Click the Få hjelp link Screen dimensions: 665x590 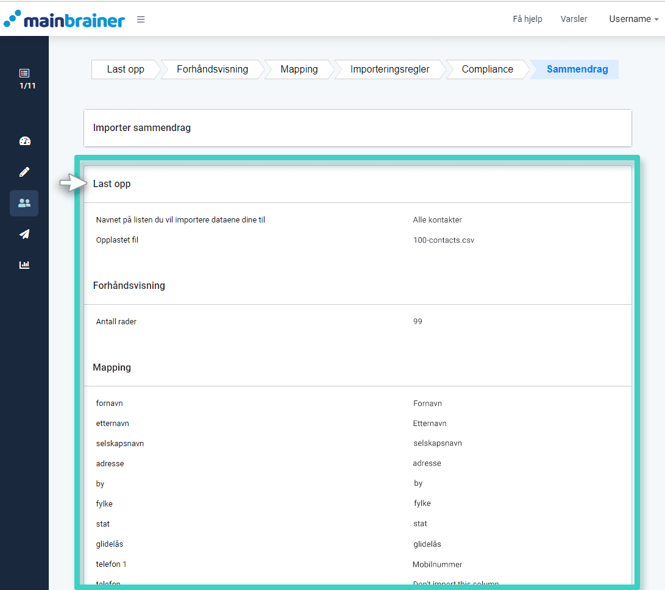click(527, 19)
